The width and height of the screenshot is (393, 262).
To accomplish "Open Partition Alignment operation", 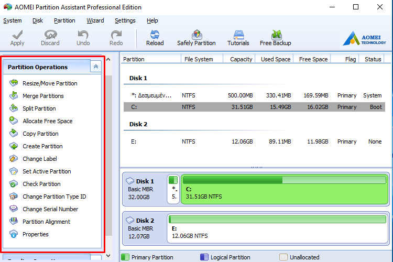I will 46,222.
